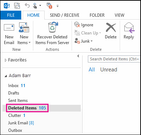Open the Clean Up dropdown
This screenshot has height=135, width=141.
(x=88, y=33)
